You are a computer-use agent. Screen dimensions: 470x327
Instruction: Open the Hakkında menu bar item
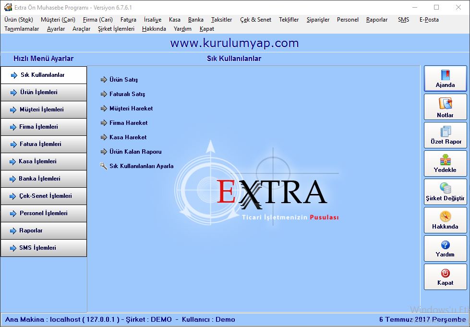coord(154,29)
